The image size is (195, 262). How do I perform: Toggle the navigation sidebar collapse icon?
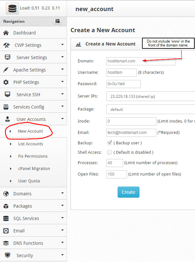pos(58,21)
